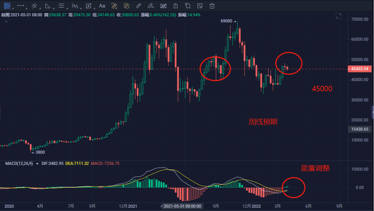This screenshot has width=374, height=211.
Task: Select the horizontal line segment tool
Action: [21, 6]
